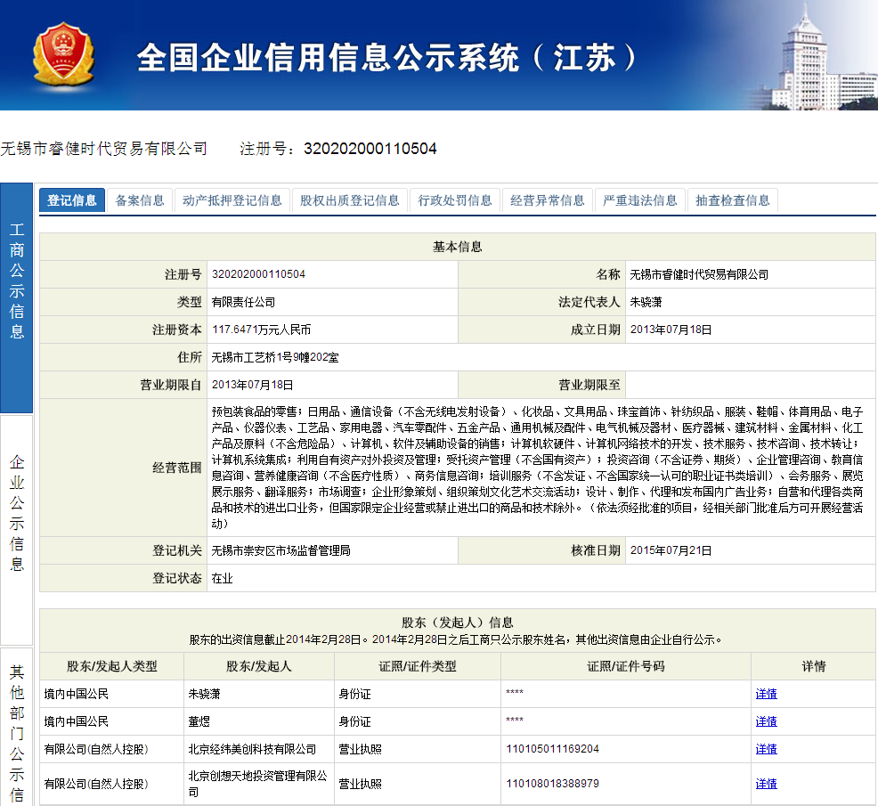Image resolution: width=878 pixels, height=806 pixels.
Task: Switch to the 严重违法信息 tab
Action: click(x=638, y=200)
